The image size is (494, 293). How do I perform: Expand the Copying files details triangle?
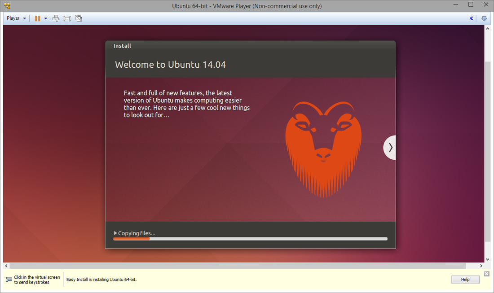115,233
